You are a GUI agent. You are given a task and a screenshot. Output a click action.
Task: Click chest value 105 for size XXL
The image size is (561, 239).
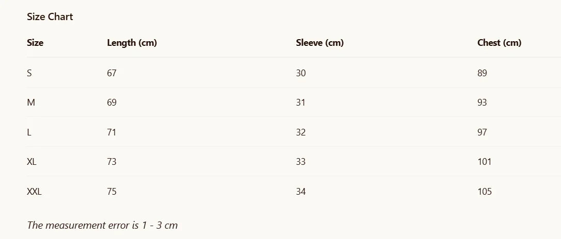tap(484, 192)
